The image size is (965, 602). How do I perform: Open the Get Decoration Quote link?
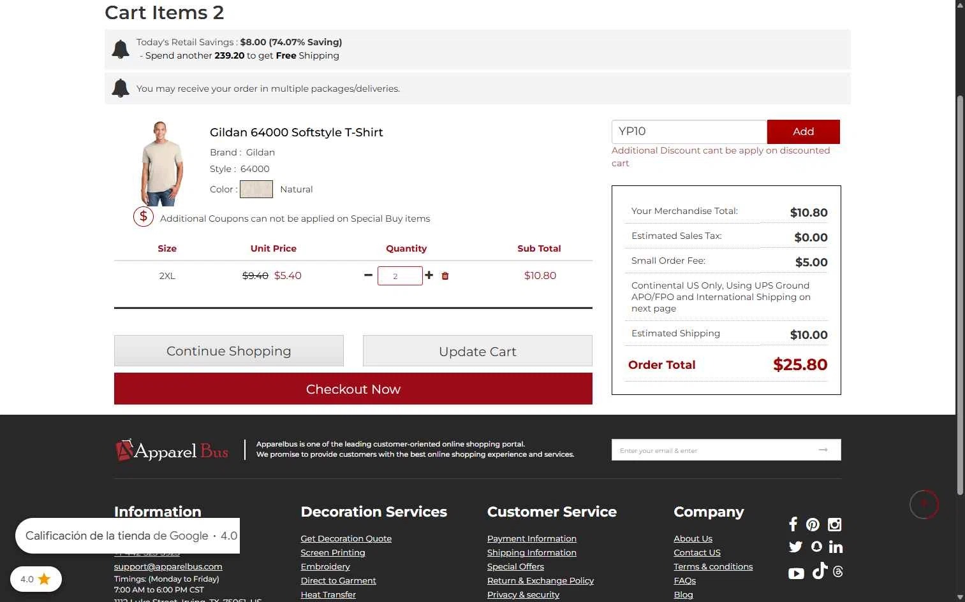346,538
